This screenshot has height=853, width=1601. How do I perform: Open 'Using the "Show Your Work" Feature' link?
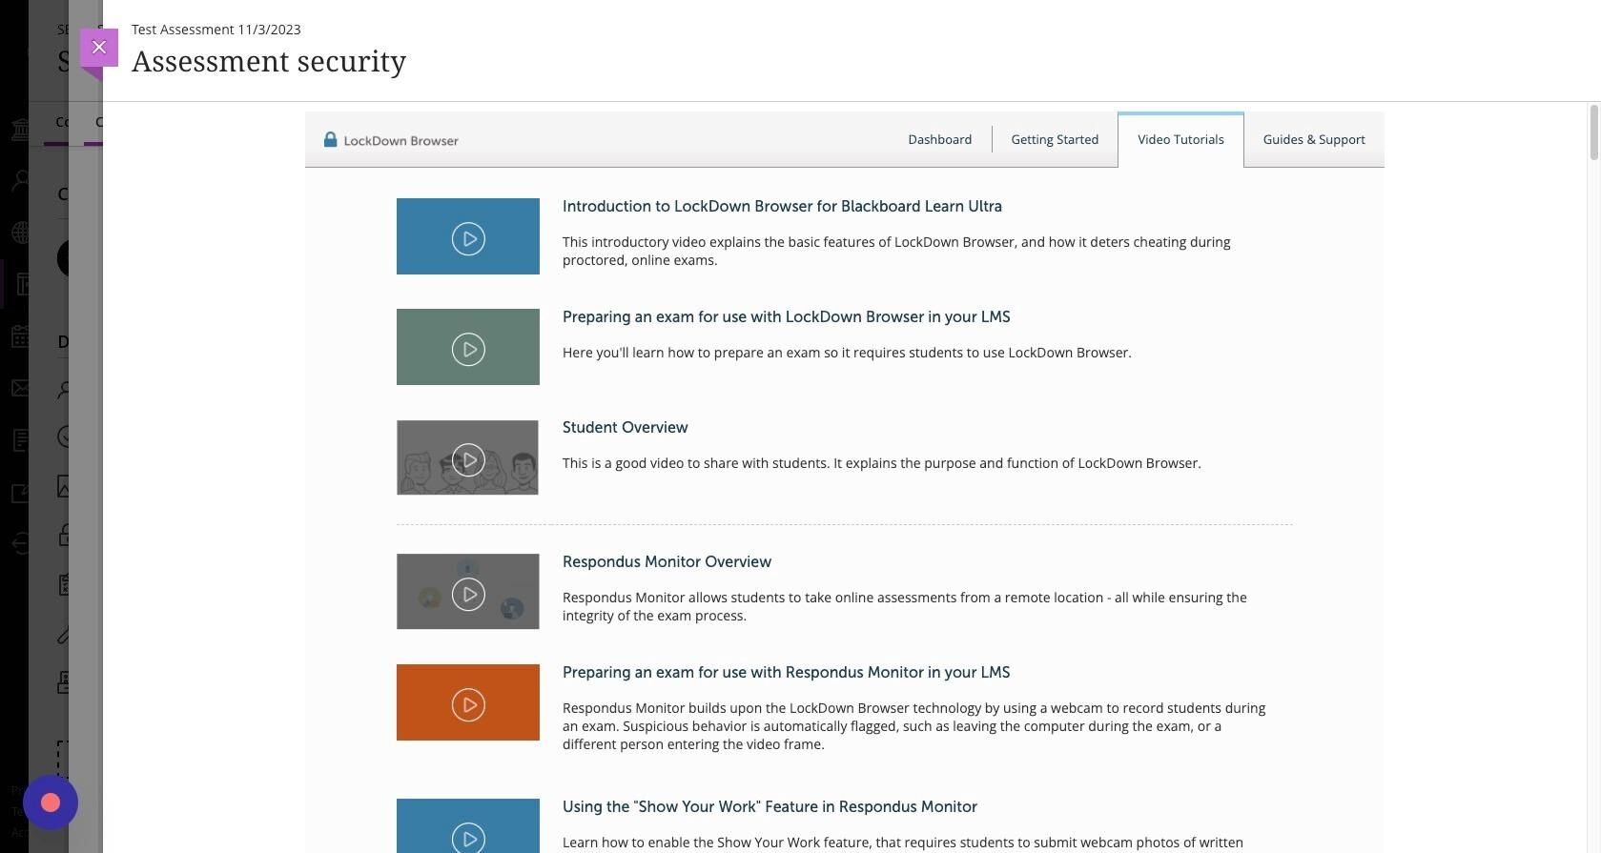(x=770, y=807)
